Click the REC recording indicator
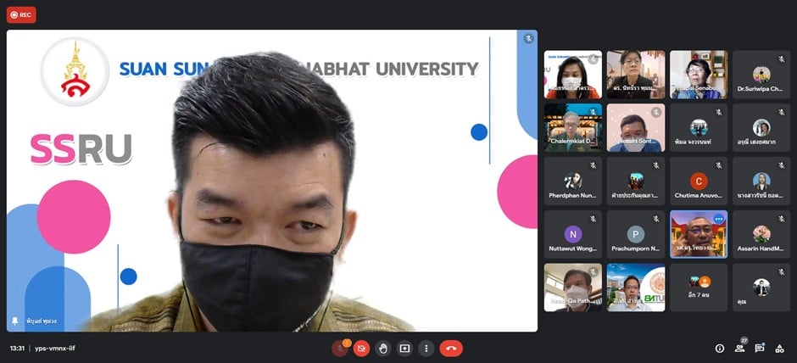This screenshot has height=363, width=797. 21,14
